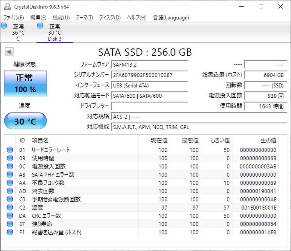Screen dimensions: 291x251
Task: Click the status icon for 不良ブロック数
Action: tap(9, 183)
